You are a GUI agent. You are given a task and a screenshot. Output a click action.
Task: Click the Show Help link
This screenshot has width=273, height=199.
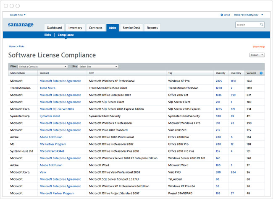coord(259,47)
